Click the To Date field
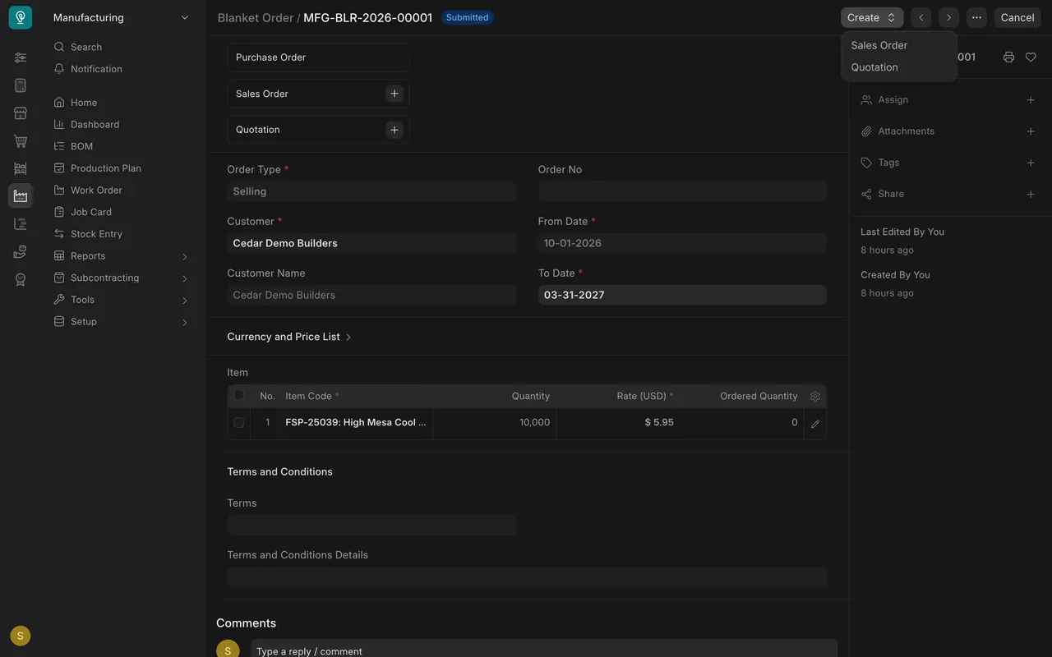This screenshot has width=1052, height=657. click(x=682, y=295)
